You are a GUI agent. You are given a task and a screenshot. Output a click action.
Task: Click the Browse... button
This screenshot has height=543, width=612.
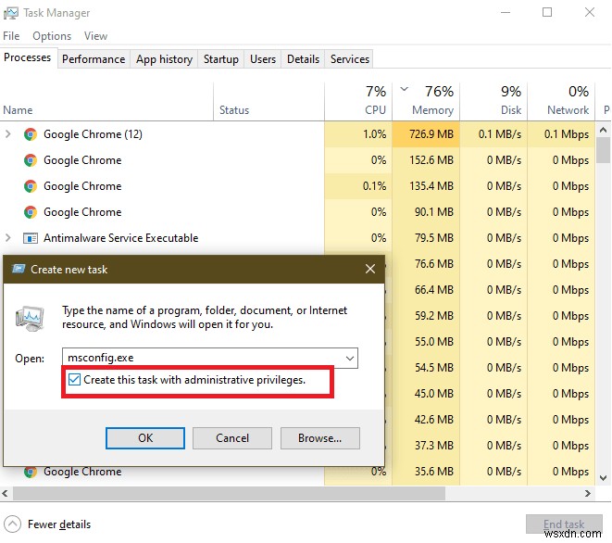[x=320, y=438]
